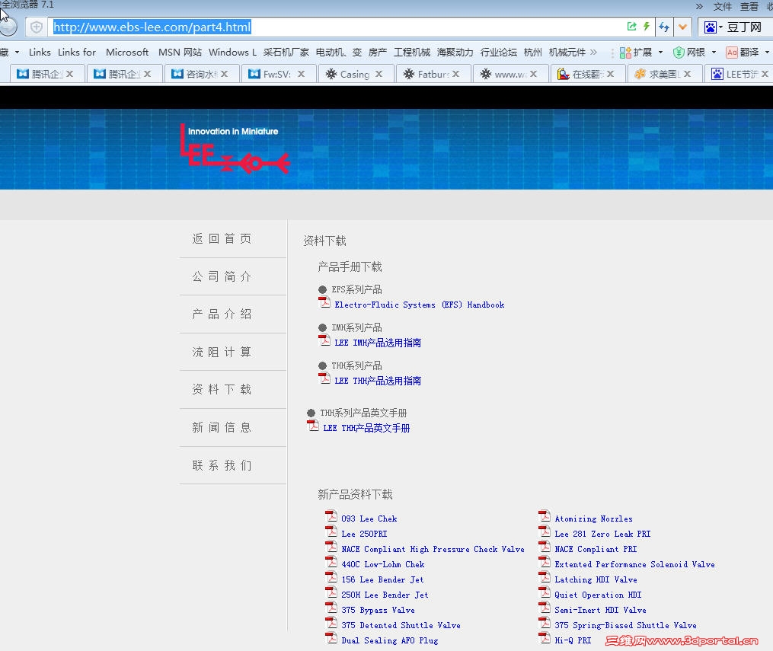
Task: Open the 文件 menu
Action: (722, 6)
